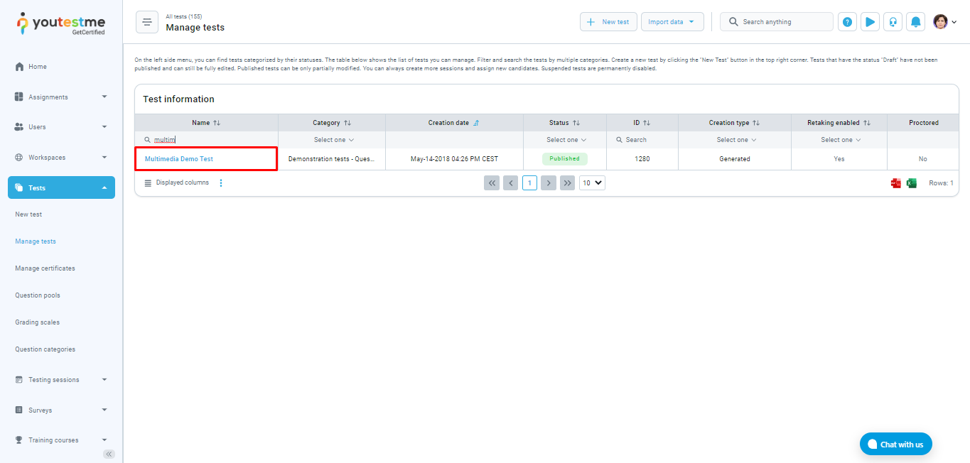Collapse the sidebar with double-arrow icon
970x463 pixels.
(109, 454)
